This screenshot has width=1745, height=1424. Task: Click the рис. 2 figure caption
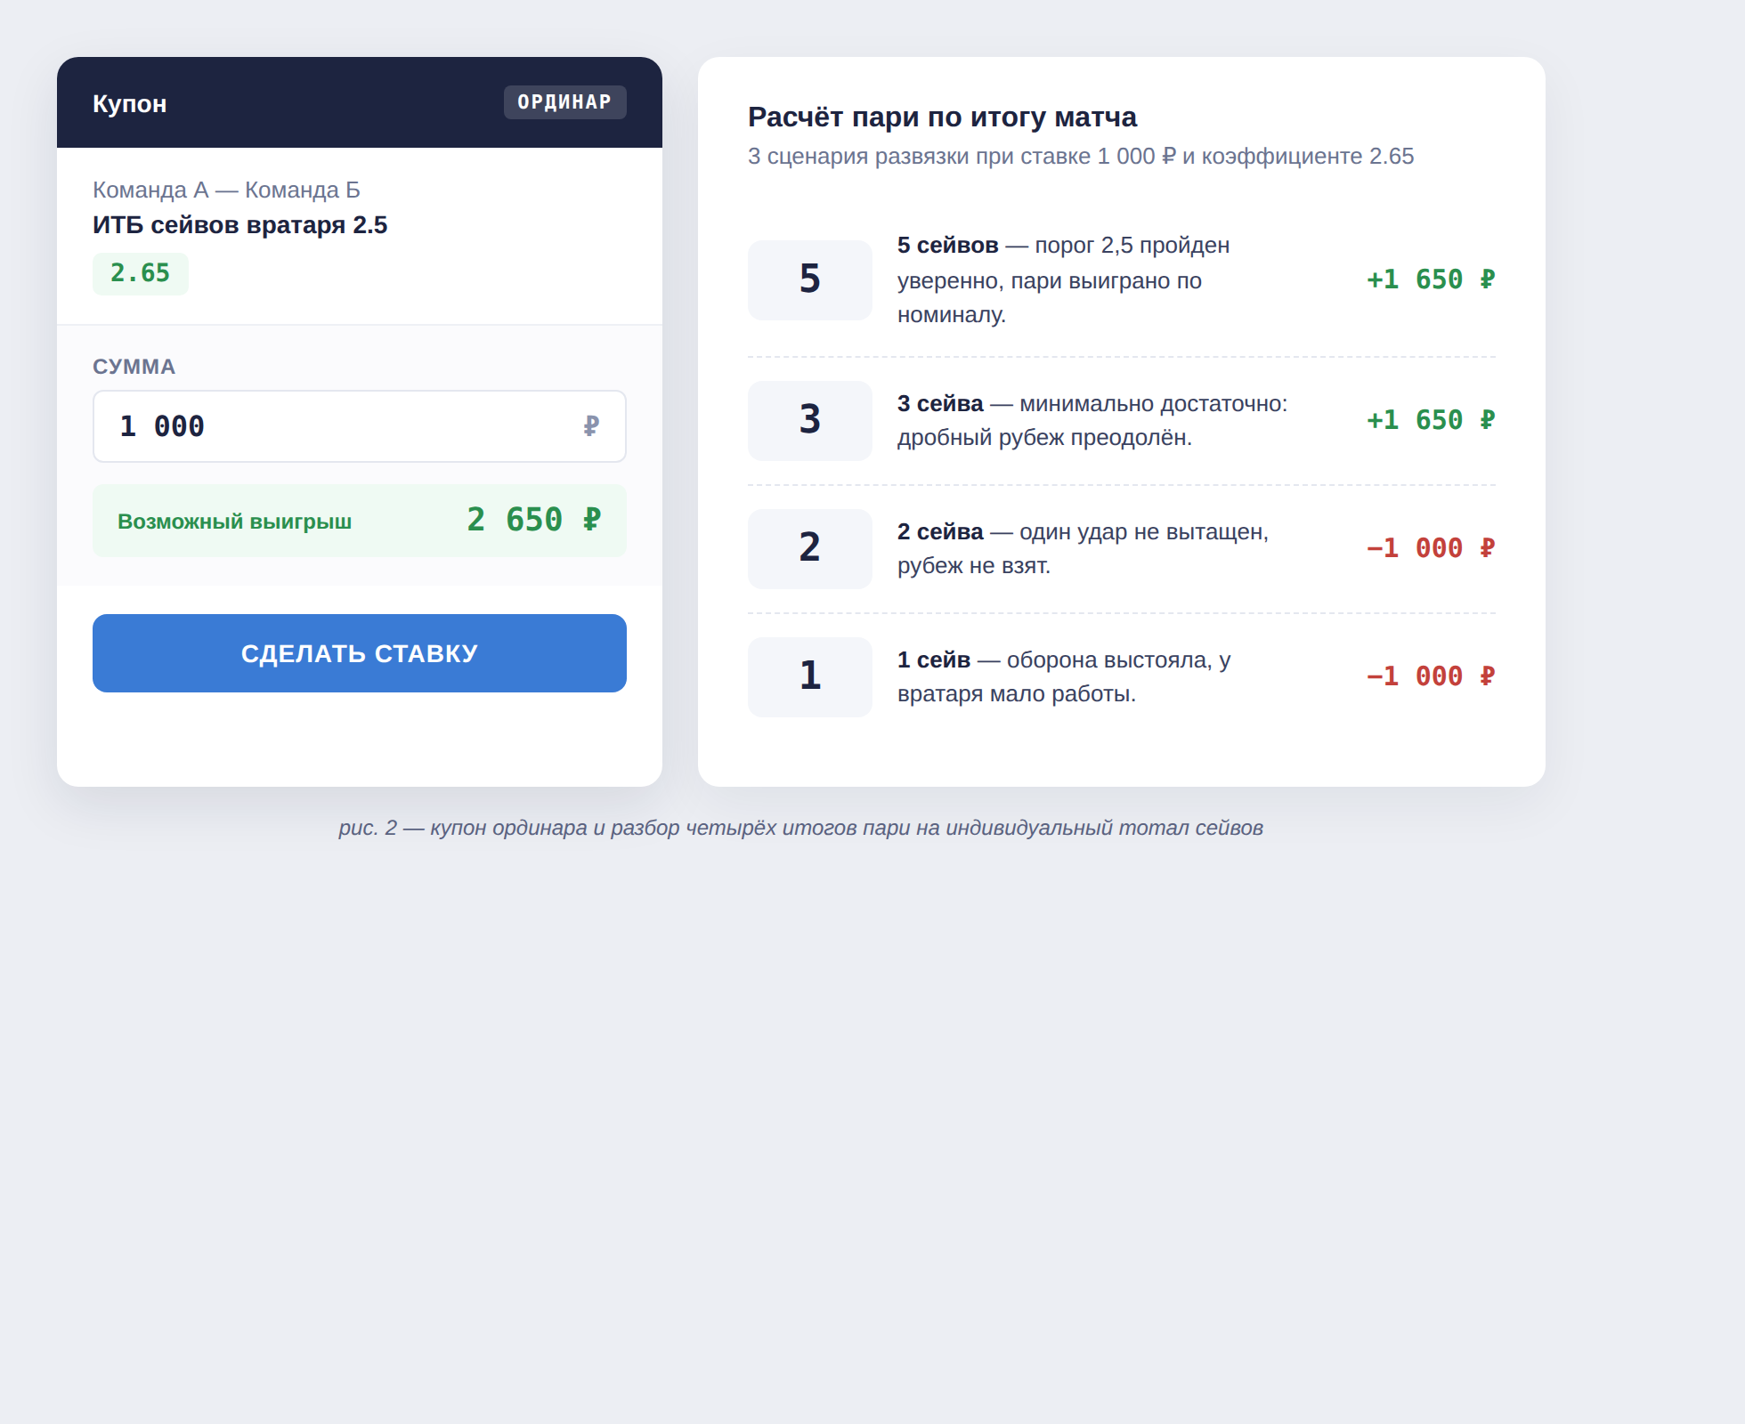point(800,828)
